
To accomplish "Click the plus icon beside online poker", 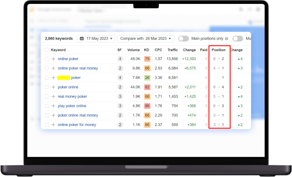I will 53,59.
